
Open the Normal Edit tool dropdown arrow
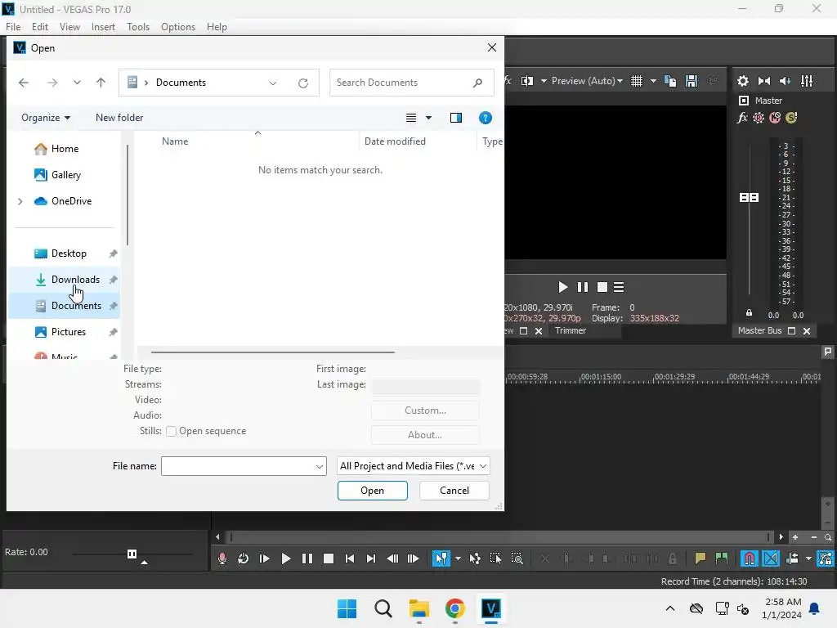[458, 558]
